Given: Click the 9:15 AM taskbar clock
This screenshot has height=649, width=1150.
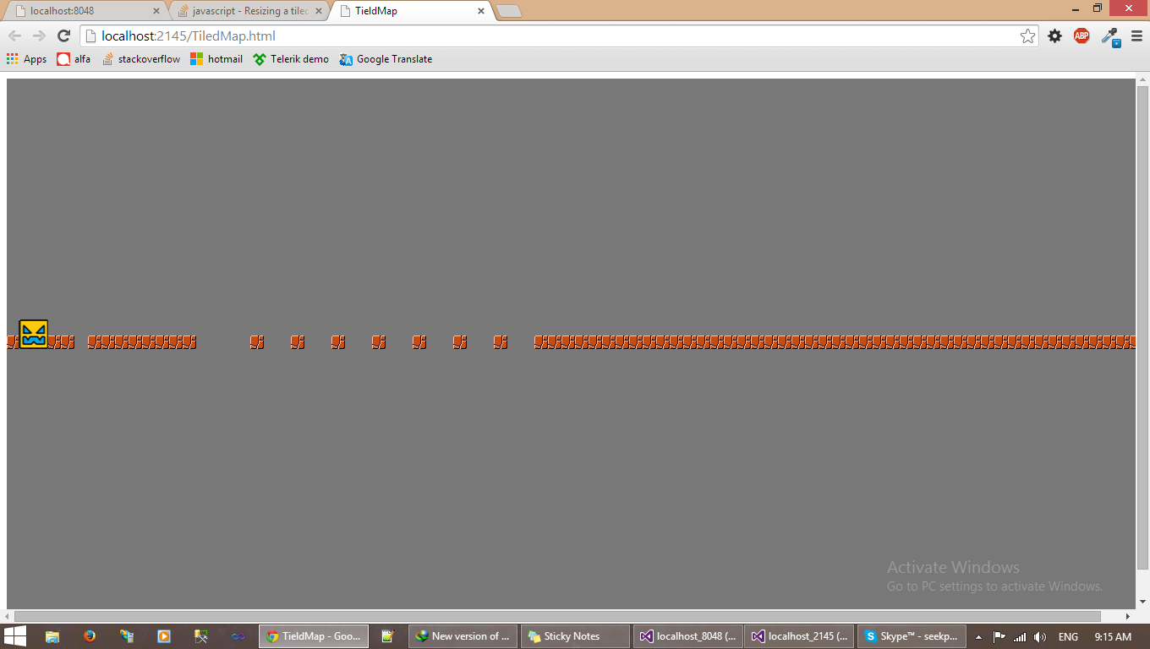Looking at the screenshot, I should [x=1113, y=637].
